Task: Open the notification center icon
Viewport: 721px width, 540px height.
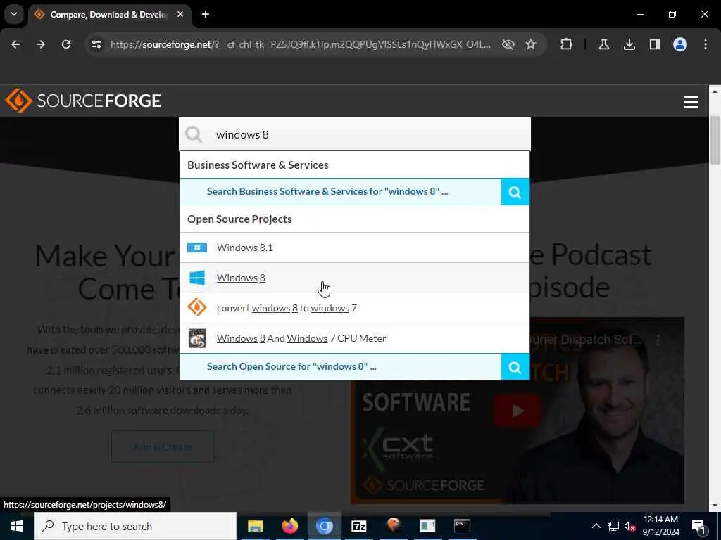Action: tap(698, 526)
